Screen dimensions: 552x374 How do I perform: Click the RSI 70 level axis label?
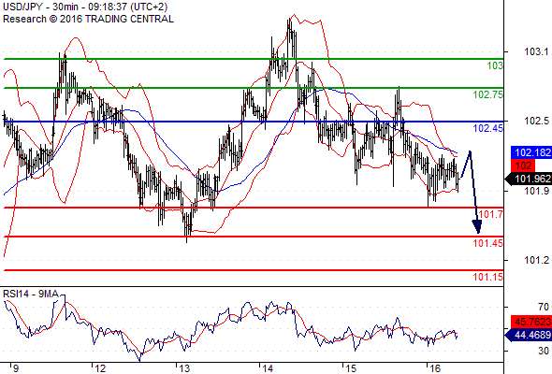point(544,307)
